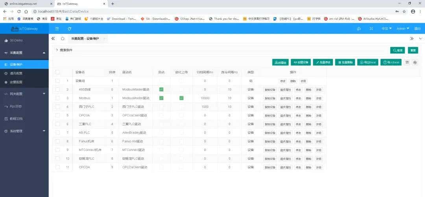Open column filter grid icon above table
Viewport: 425px width, 197px height.
point(407,63)
